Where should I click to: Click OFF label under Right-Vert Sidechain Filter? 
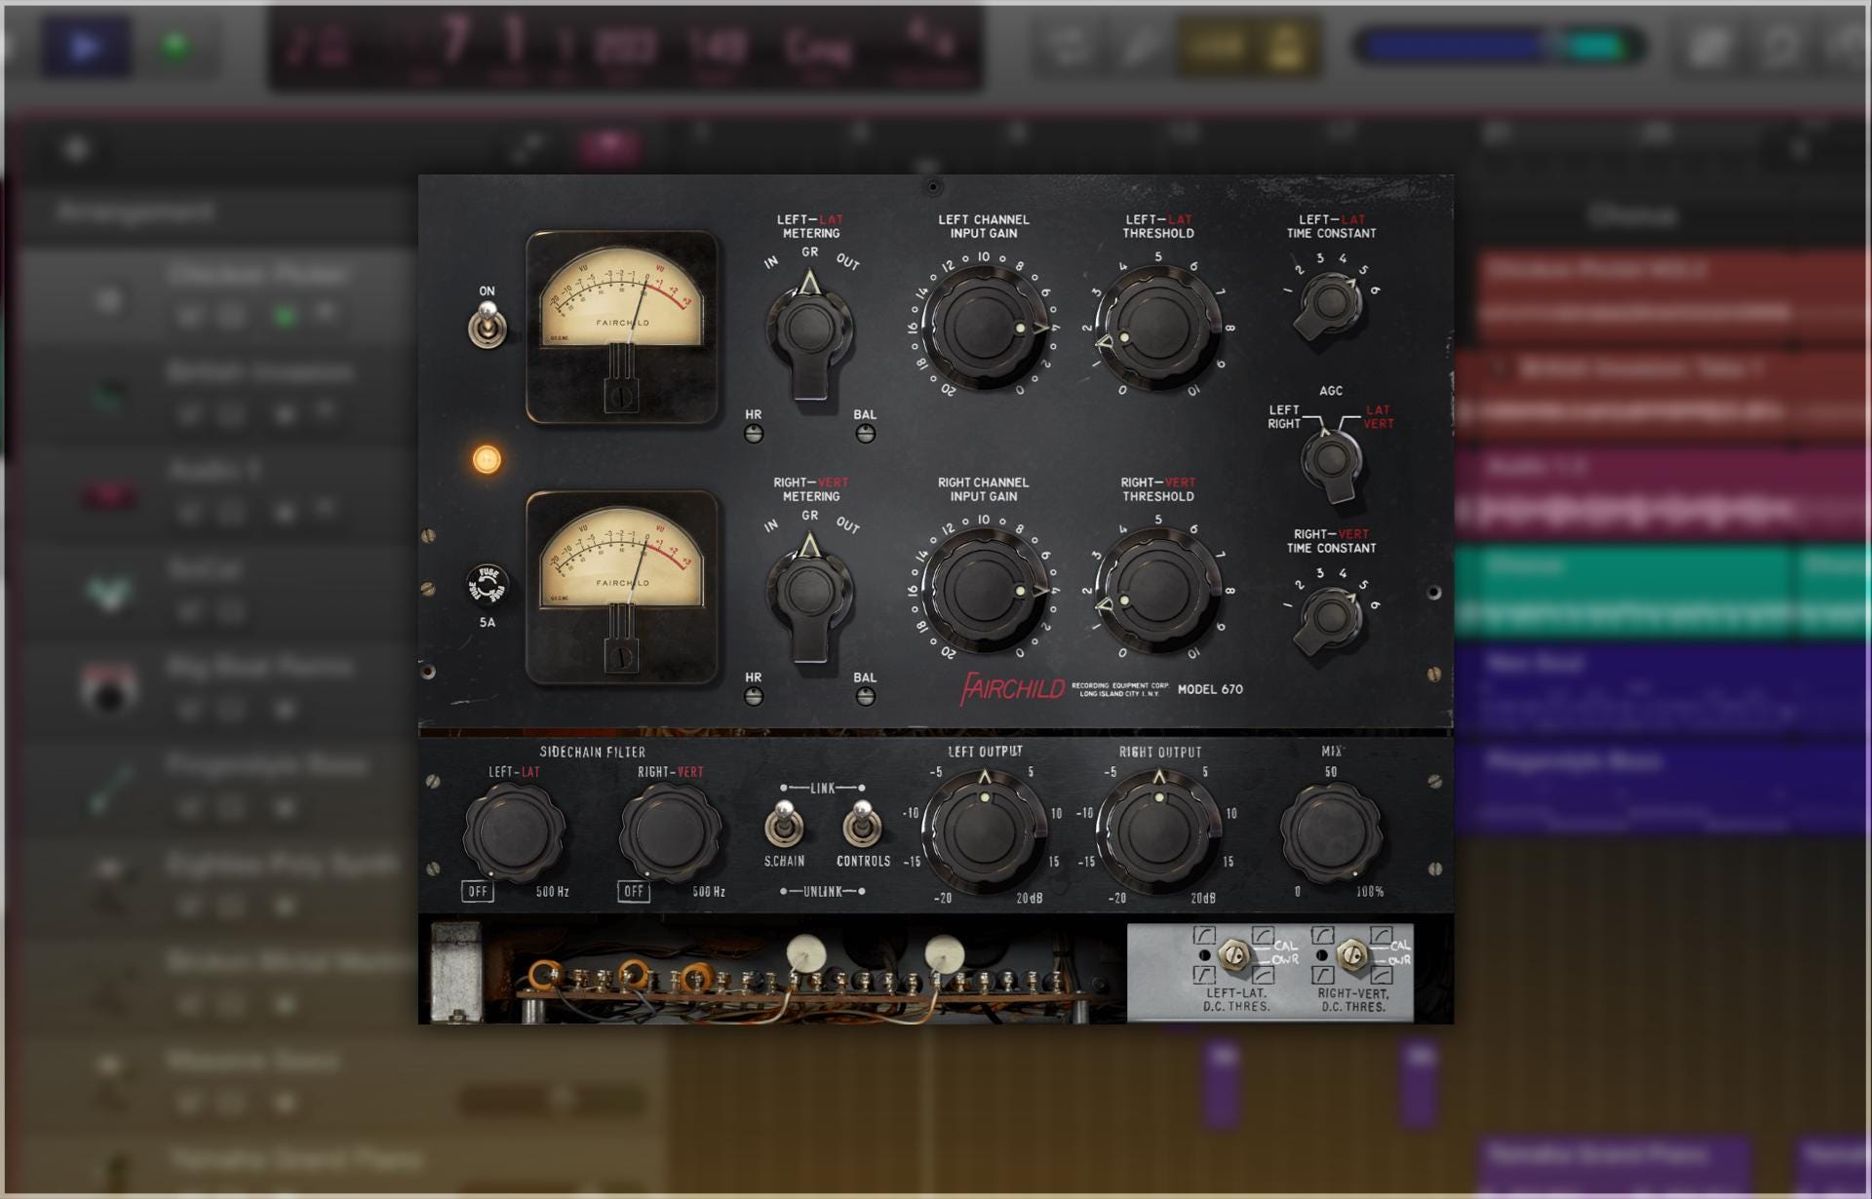634,891
